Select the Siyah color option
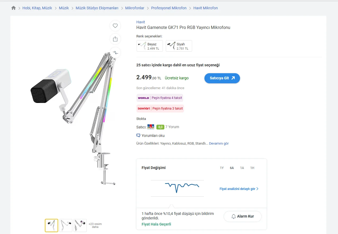Screen dimensions: 338x234 [179, 46]
